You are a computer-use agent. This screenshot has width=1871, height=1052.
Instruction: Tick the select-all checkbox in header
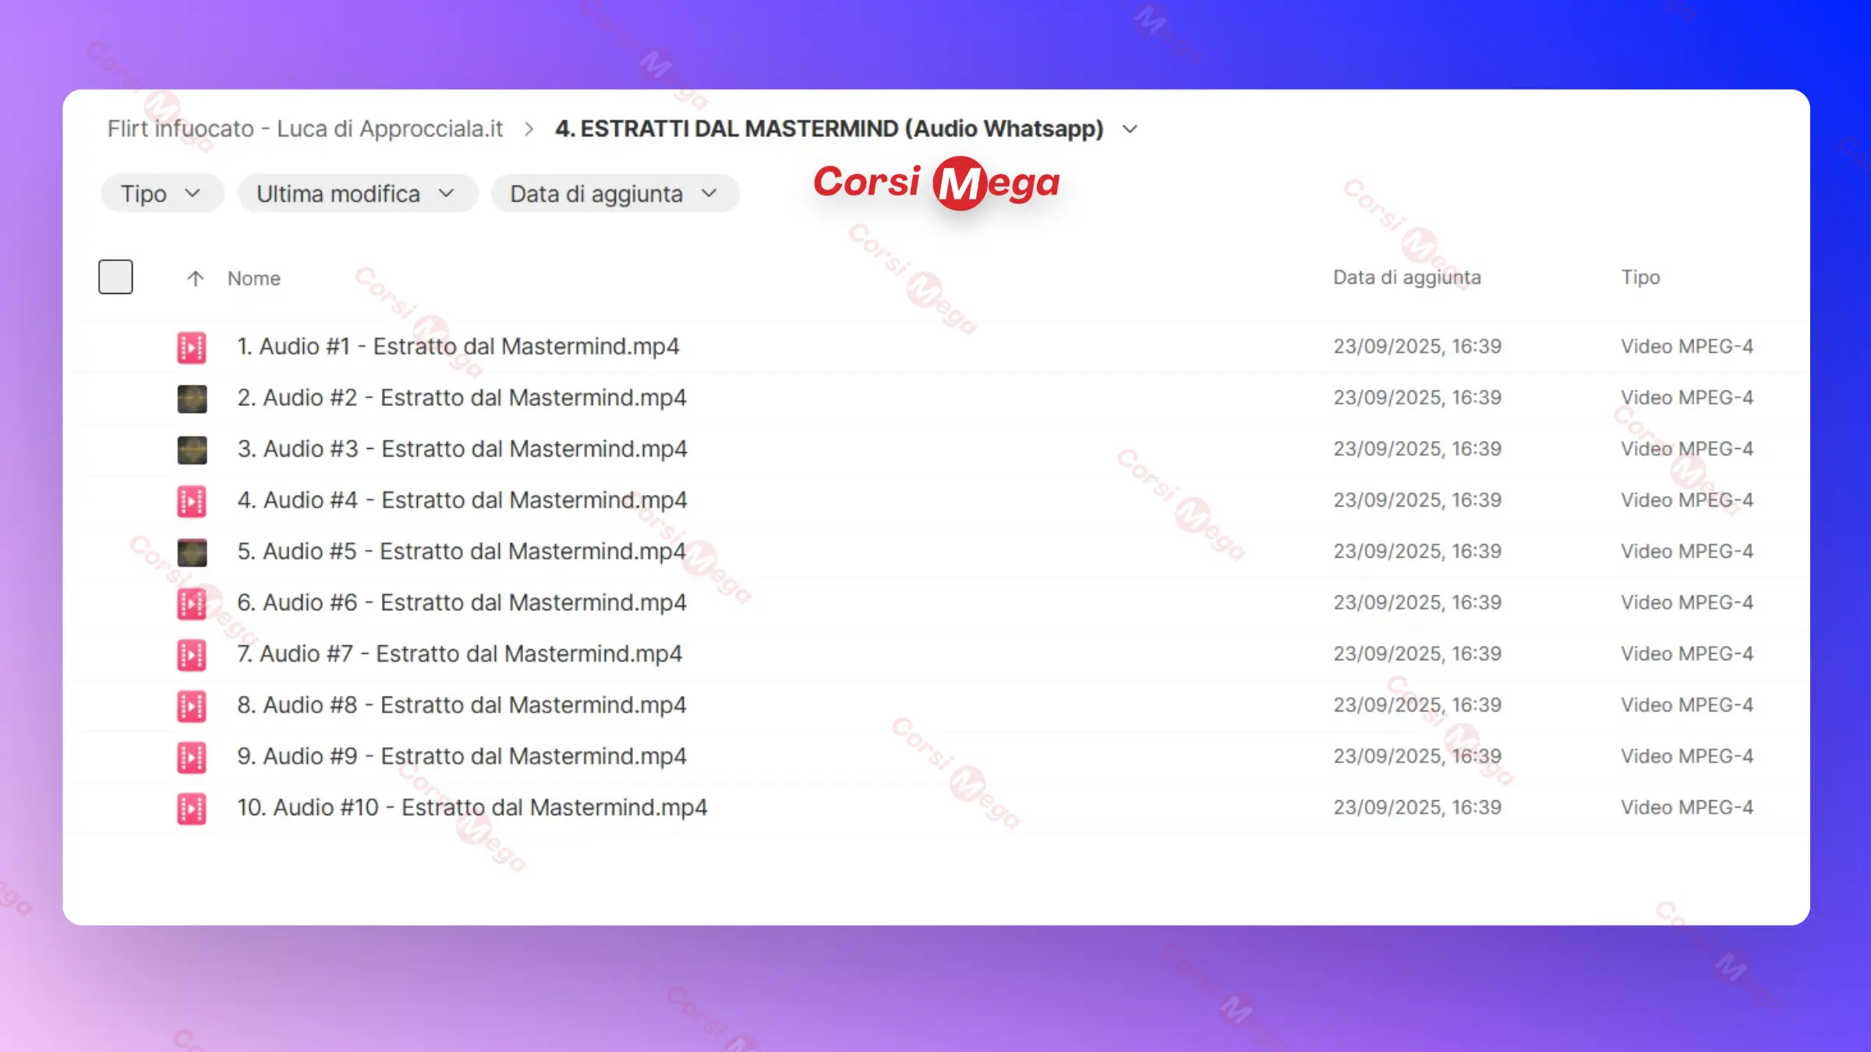[115, 277]
